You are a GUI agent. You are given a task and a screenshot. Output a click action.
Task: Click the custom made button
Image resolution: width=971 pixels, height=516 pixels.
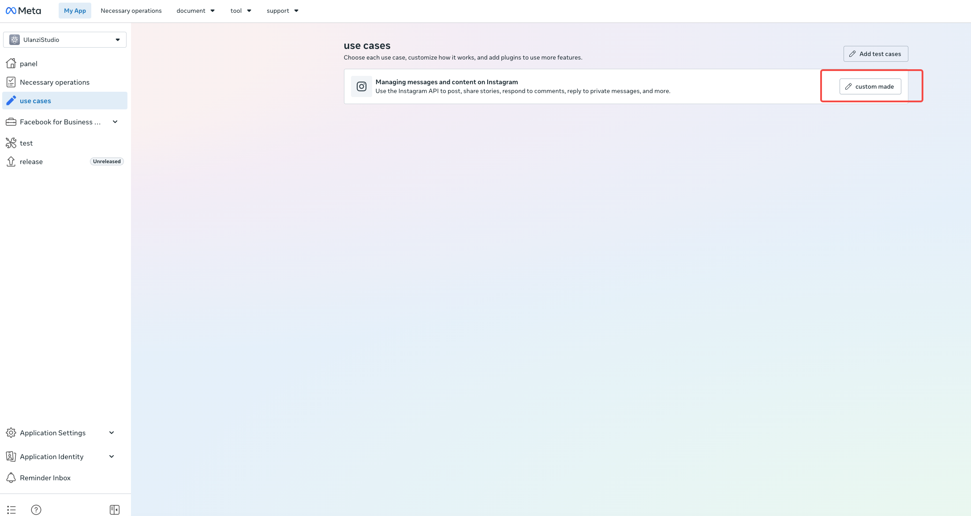pos(870,86)
